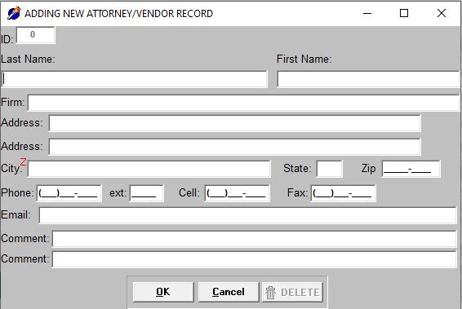Select the second Comment field

pyautogui.click(x=255, y=259)
